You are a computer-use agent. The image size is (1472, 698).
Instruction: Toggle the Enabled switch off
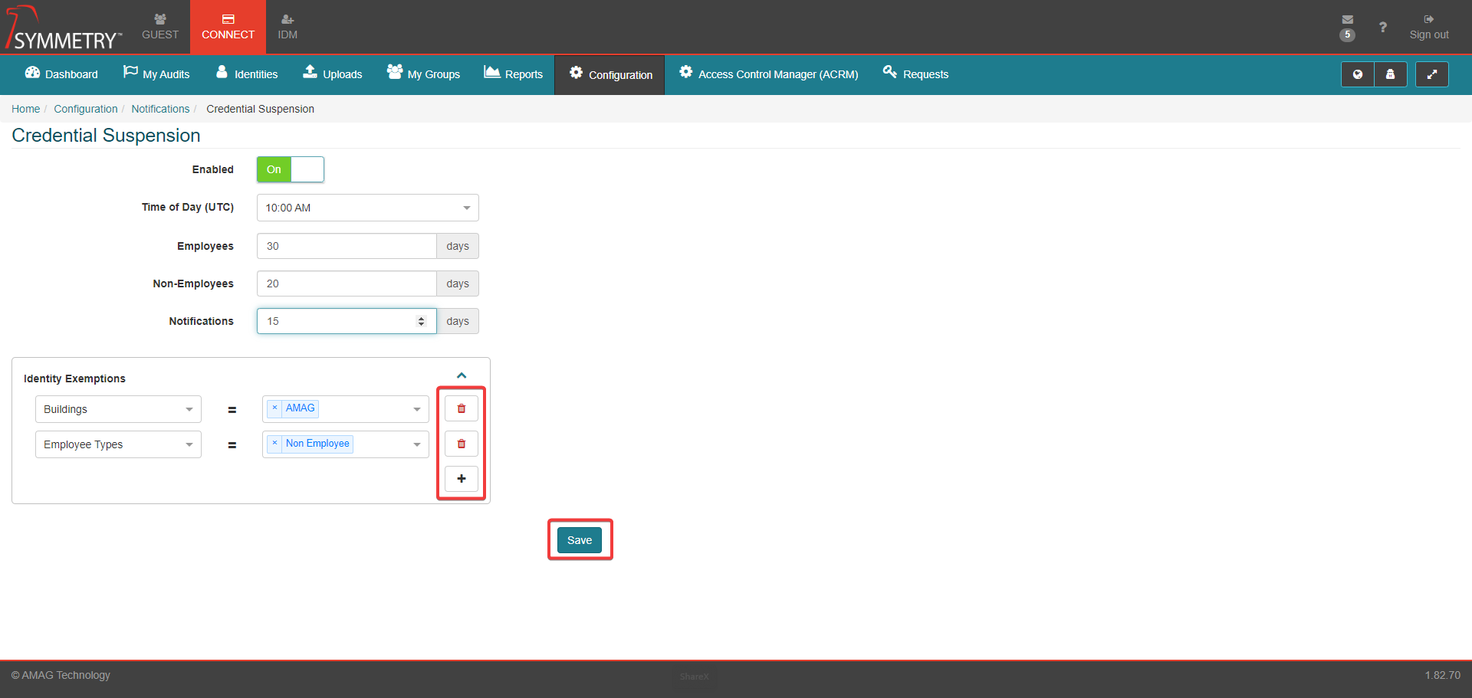click(290, 169)
